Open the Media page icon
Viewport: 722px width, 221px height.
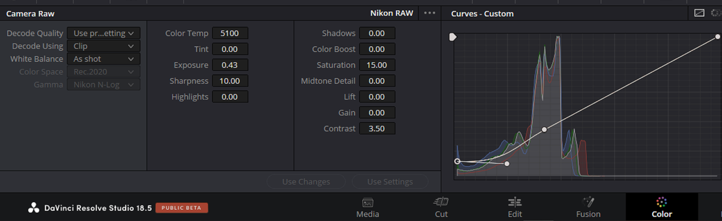(368, 202)
